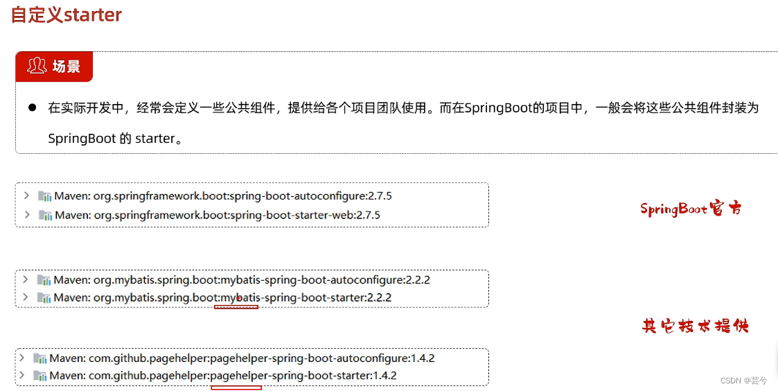
Task: Expand the mybatis-spring-boot-autoconfigure:2.2.2 entry
Action: (x=26, y=279)
